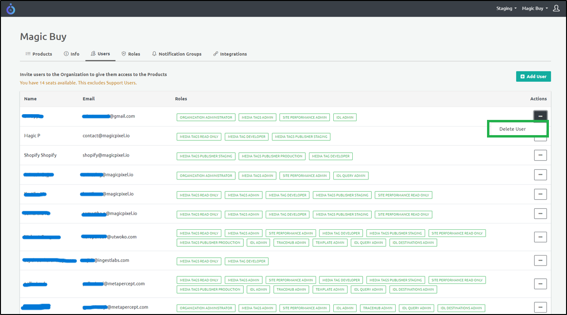Select Delete User from context menu
Image resolution: width=567 pixels, height=315 pixels.
[513, 129]
